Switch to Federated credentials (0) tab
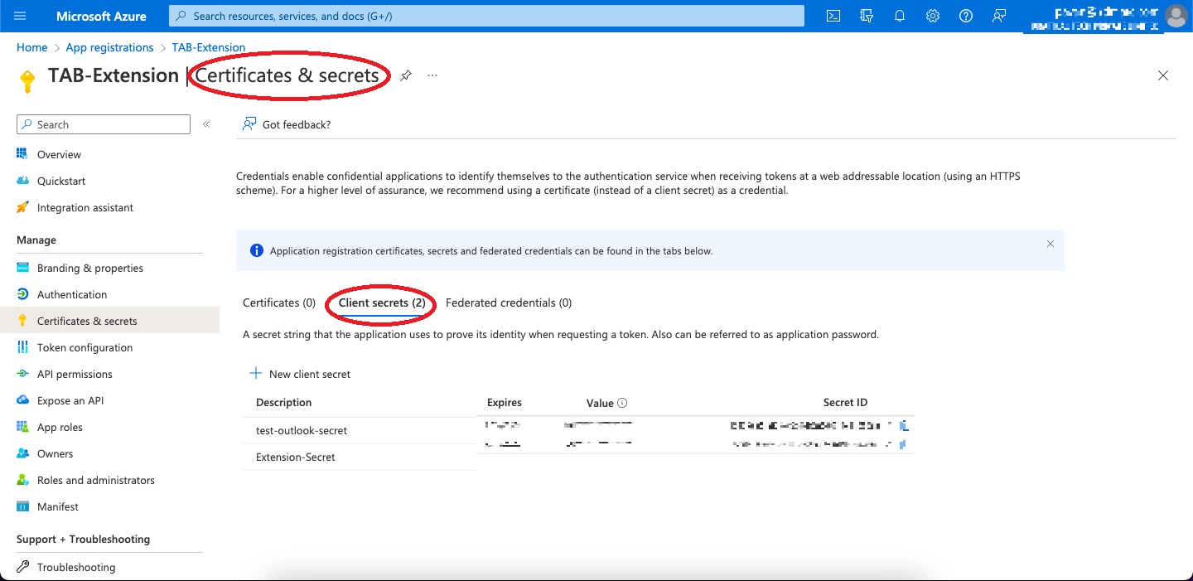Image resolution: width=1193 pixels, height=581 pixels. (509, 303)
